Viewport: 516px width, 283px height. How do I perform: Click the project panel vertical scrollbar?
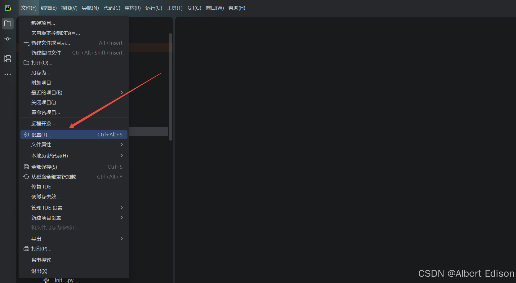point(171,87)
